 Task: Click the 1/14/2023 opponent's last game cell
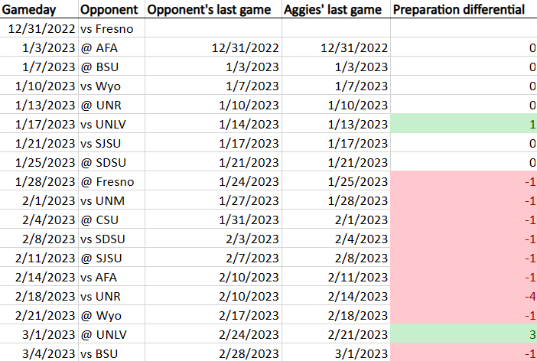[x=213, y=124]
